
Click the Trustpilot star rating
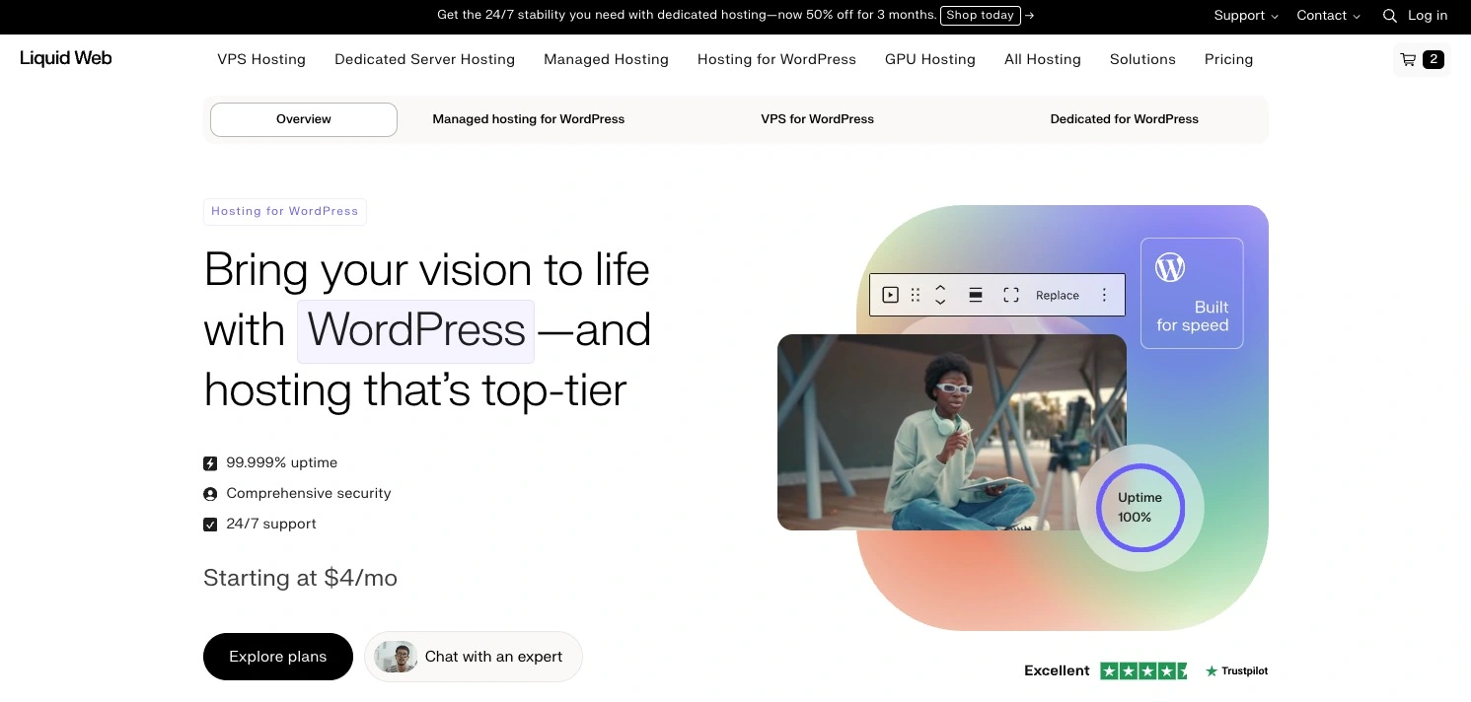(1143, 670)
